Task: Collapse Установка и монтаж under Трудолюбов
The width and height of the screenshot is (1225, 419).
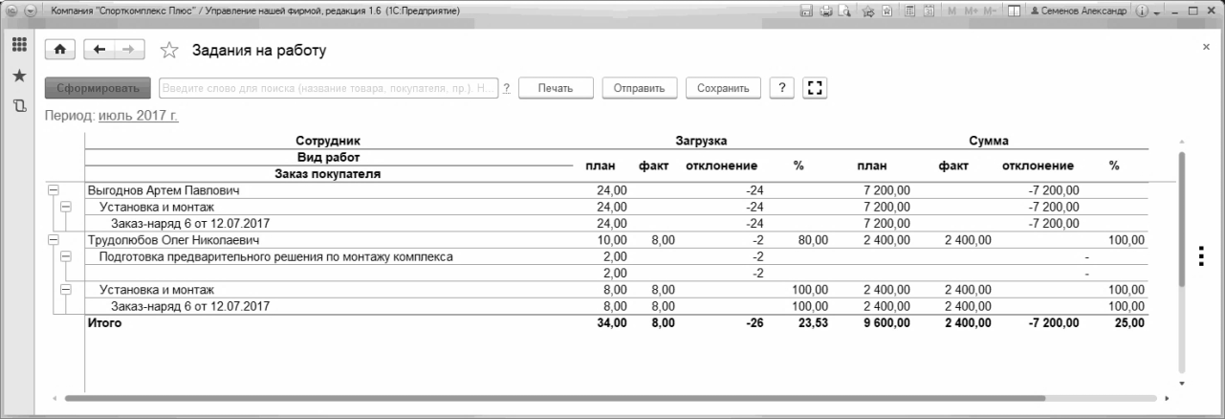Action: (66, 289)
